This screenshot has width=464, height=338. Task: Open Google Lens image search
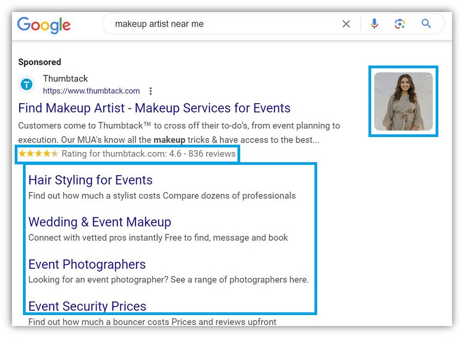click(400, 24)
